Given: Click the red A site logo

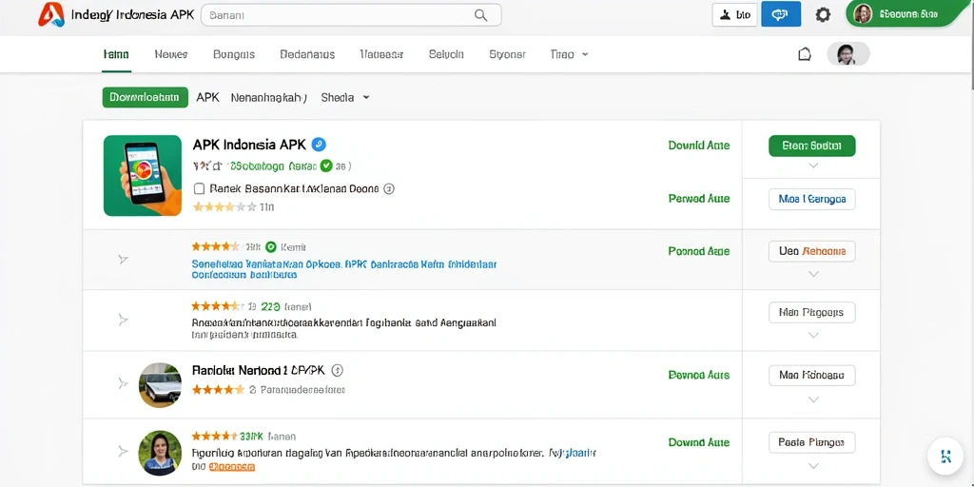Looking at the screenshot, I should [x=51, y=14].
